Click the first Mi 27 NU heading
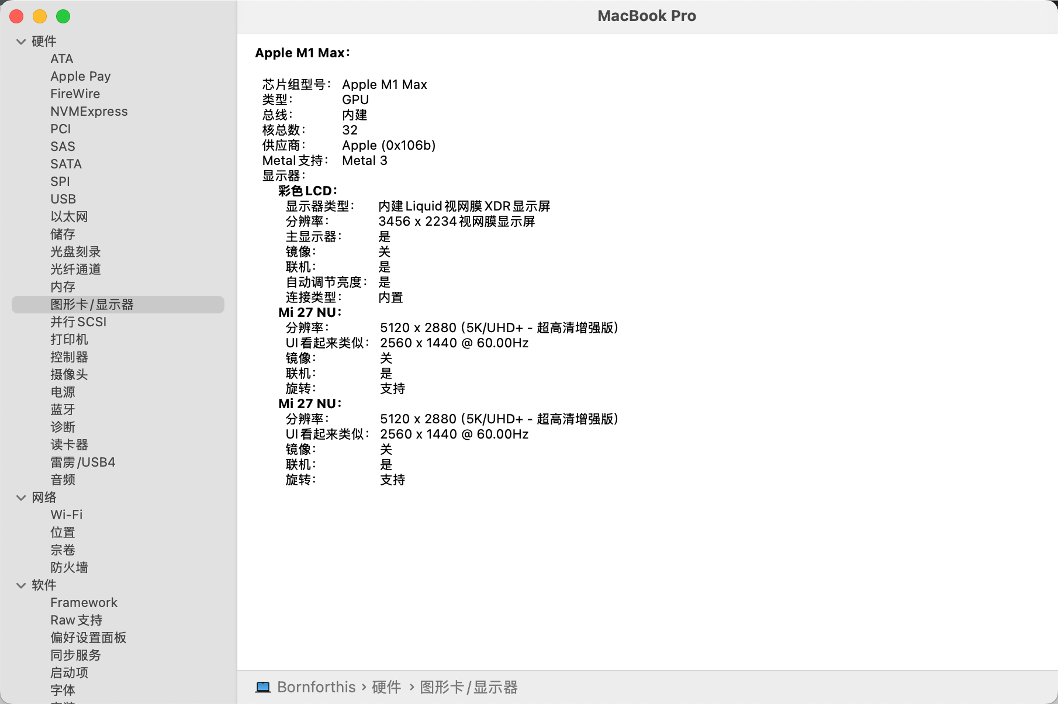 pyautogui.click(x=310, y=313)
